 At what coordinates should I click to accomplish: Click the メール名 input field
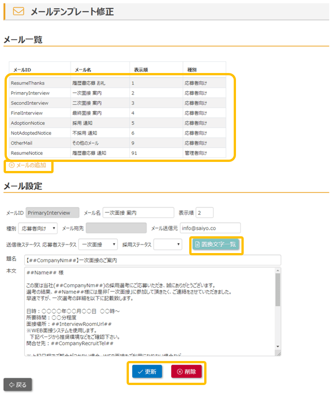tap(138, 213)
